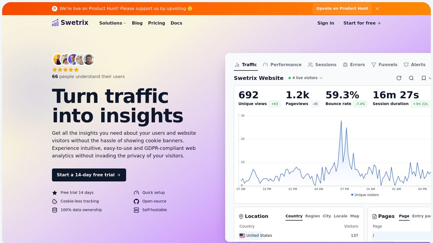The height and width of the screenshot is (243, 433).
Task: Open the Funnels tab
Action: click(x=384, y=65)
